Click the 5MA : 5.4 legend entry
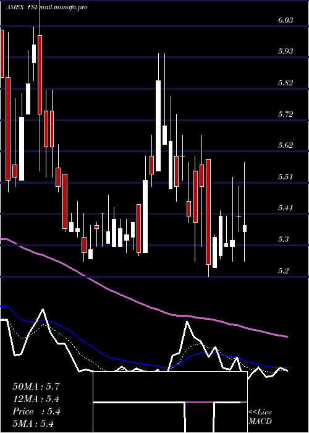This screenshot has width=309, height=433. point(33,424)
